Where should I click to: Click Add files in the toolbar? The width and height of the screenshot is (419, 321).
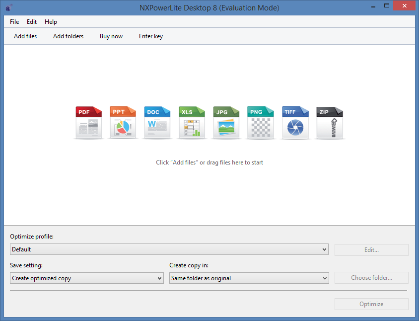25,36
